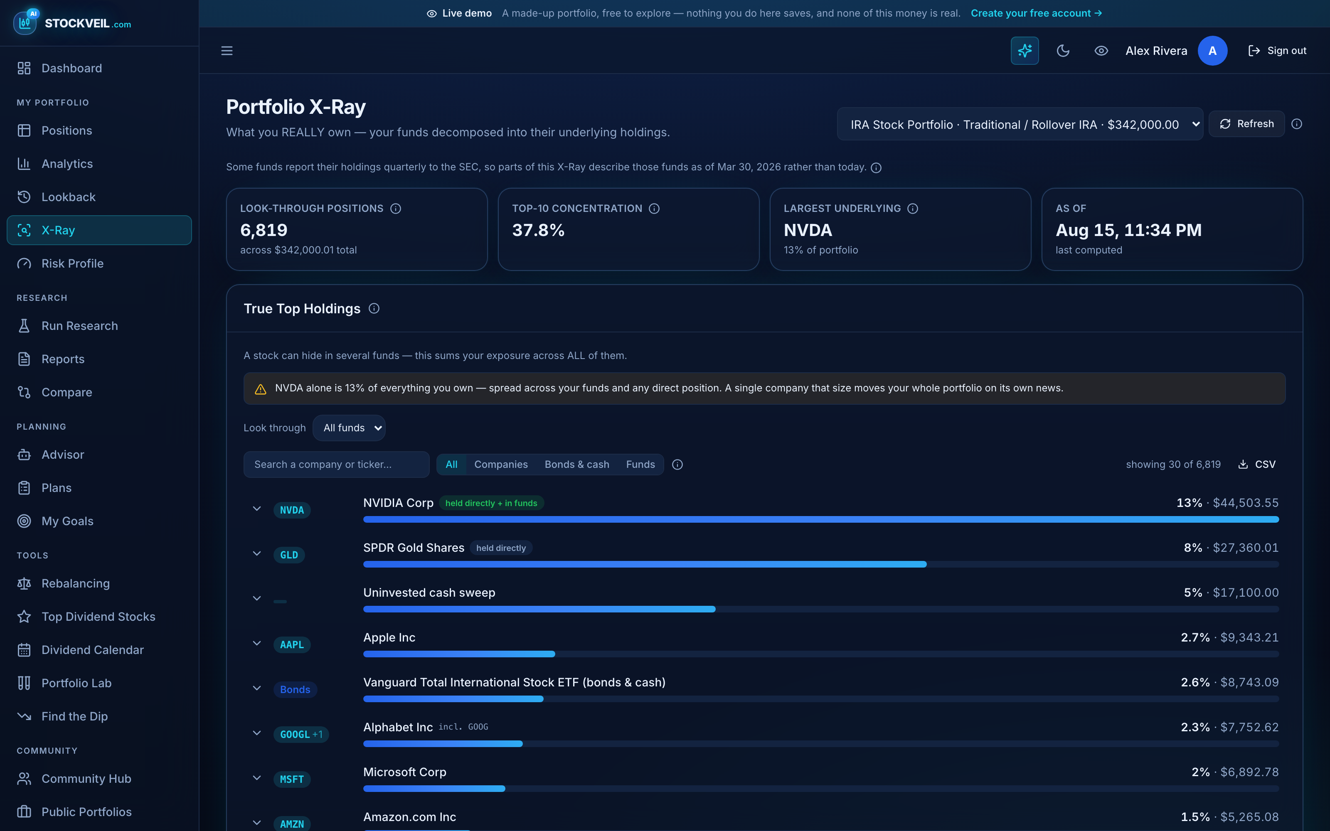Click info icon after SEC quarterly note
Image resolution: width=1330 pixels, height=831 pixels.
(x=877, y=167)
